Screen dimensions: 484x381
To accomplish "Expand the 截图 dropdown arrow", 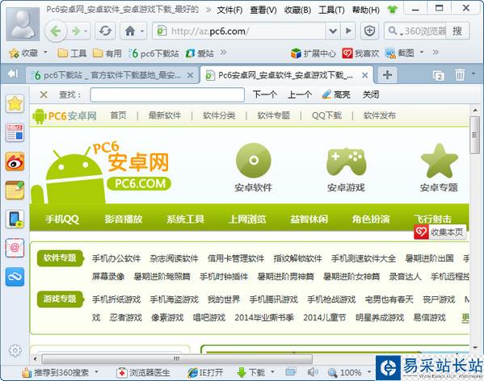I will click(422, 52).
